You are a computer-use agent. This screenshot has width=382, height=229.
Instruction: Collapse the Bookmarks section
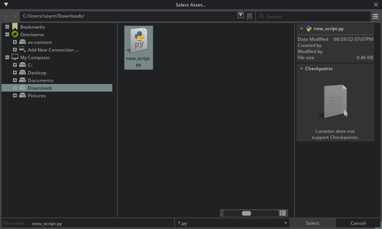click(x=7, y=27)
